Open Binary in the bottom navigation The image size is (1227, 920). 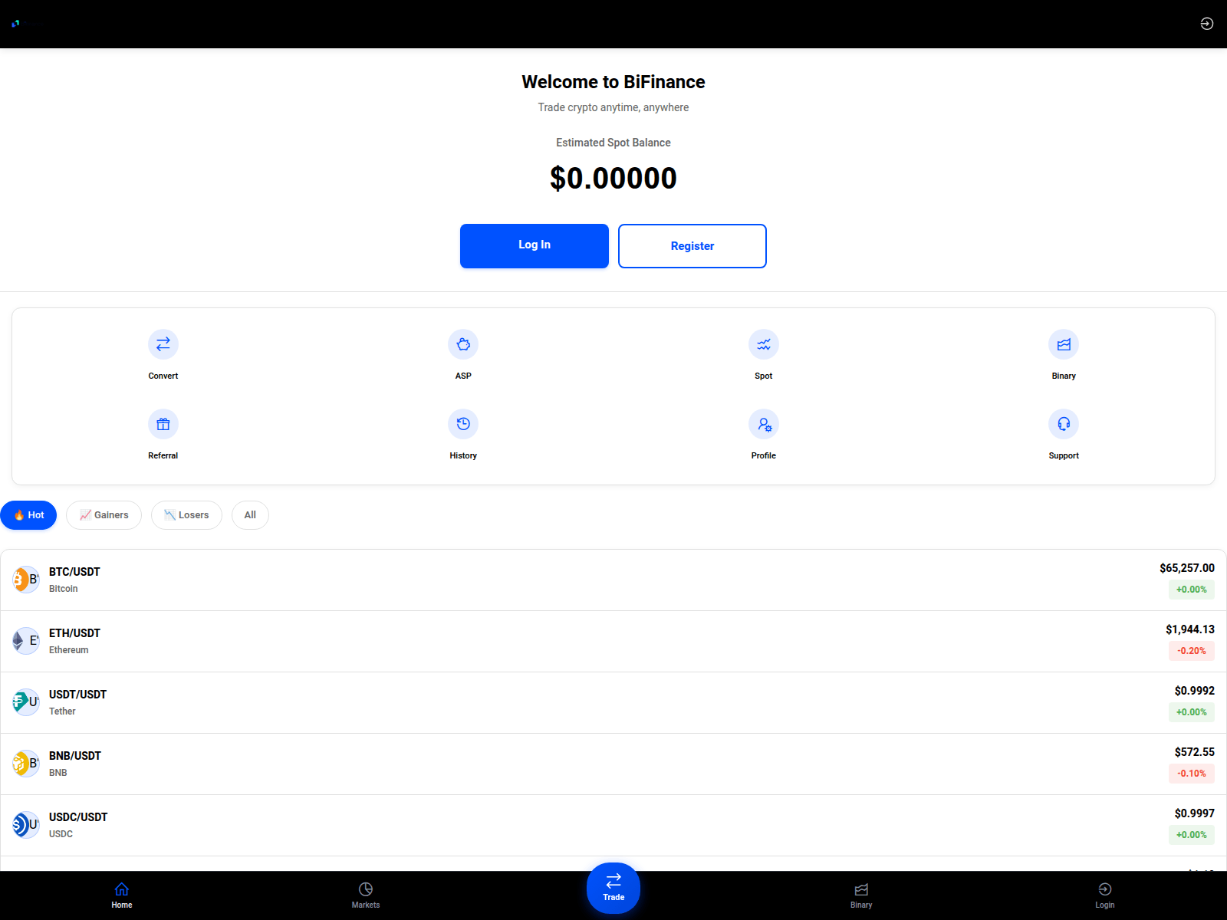point(861,895)
